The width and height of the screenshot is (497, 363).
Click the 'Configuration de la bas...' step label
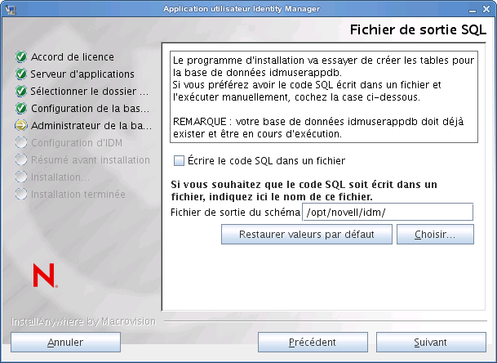[x=90, y=108]
